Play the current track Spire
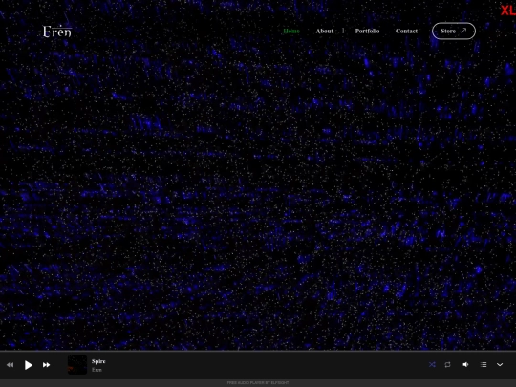 [x=29, y=365]
